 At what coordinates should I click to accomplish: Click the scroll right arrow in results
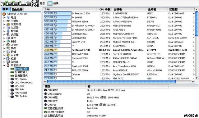(x=193, y=82)
